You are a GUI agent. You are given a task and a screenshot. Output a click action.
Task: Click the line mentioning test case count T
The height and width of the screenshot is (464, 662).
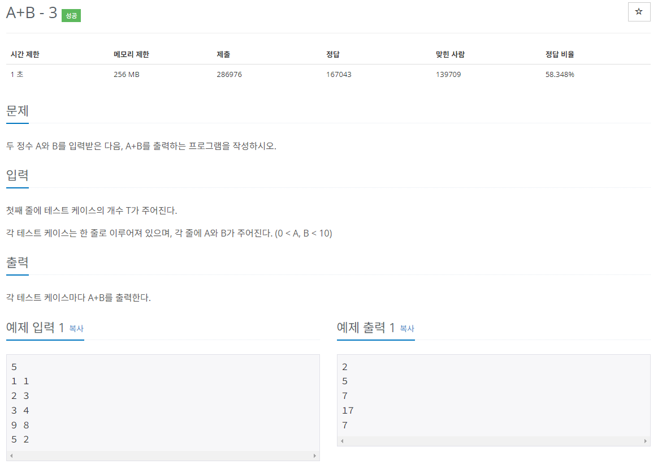pos(92,210)
